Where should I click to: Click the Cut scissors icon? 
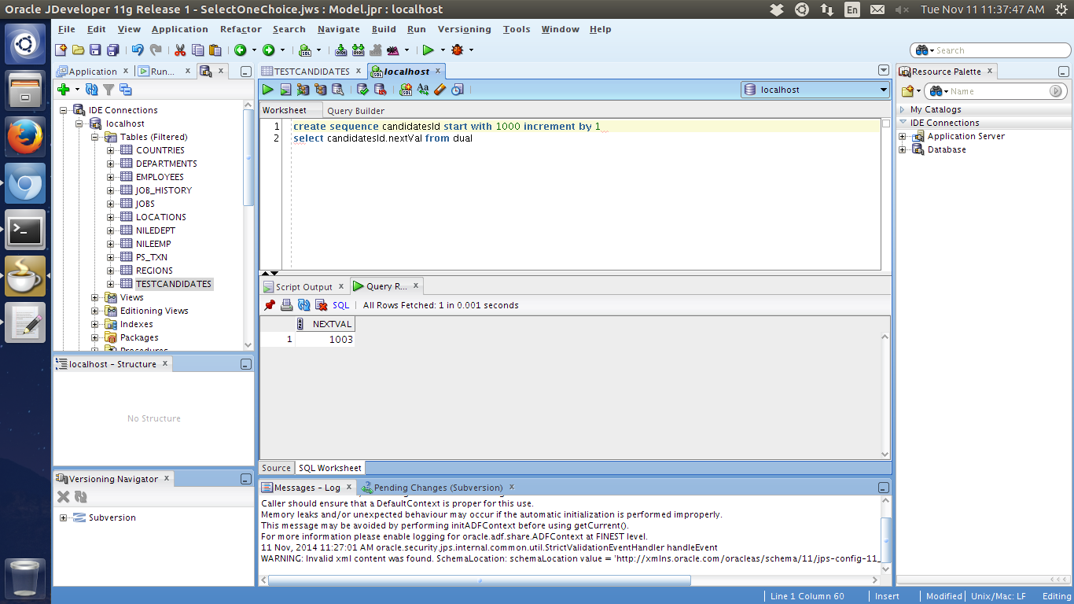pyautogui.click(x=180, y=50)
